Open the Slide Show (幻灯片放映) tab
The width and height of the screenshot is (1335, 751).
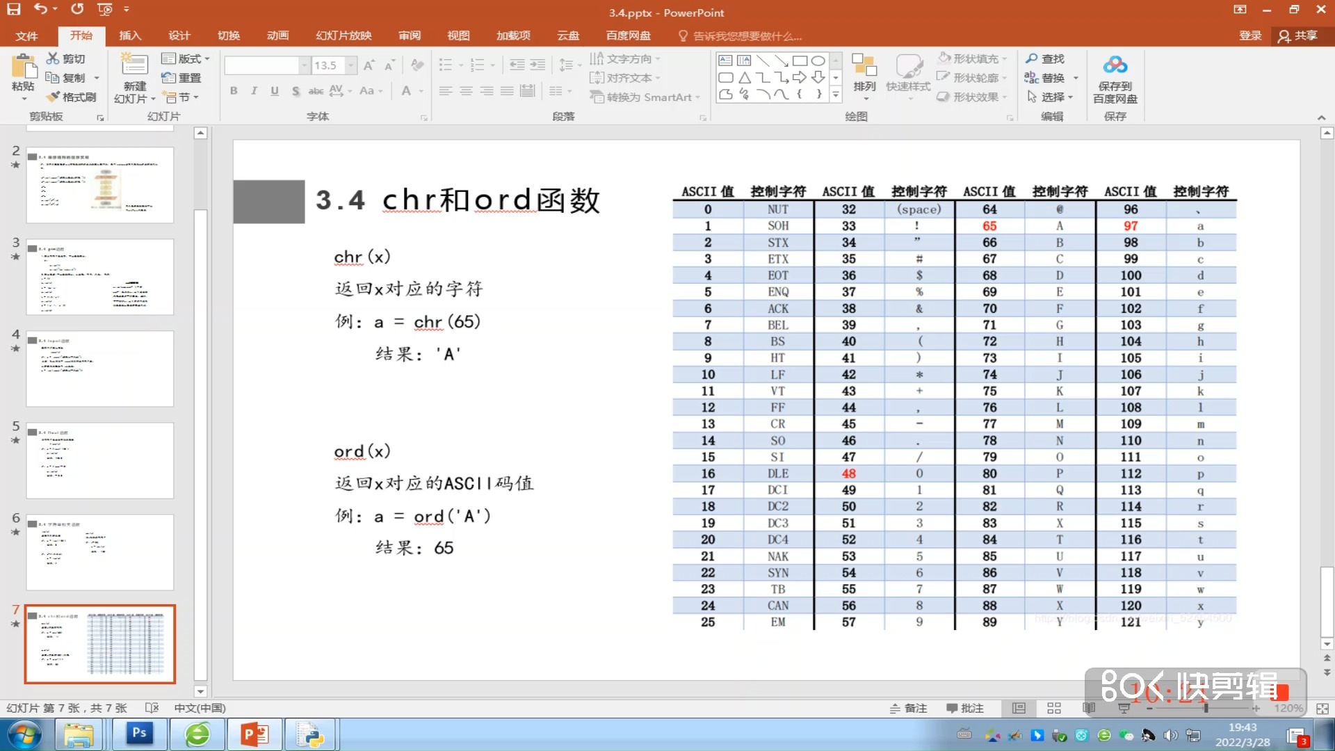coord(343,35)
